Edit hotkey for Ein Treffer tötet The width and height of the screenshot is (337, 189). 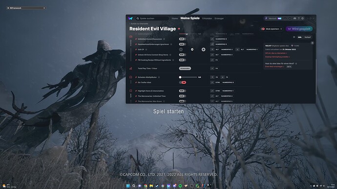click(x=212, y=82)
